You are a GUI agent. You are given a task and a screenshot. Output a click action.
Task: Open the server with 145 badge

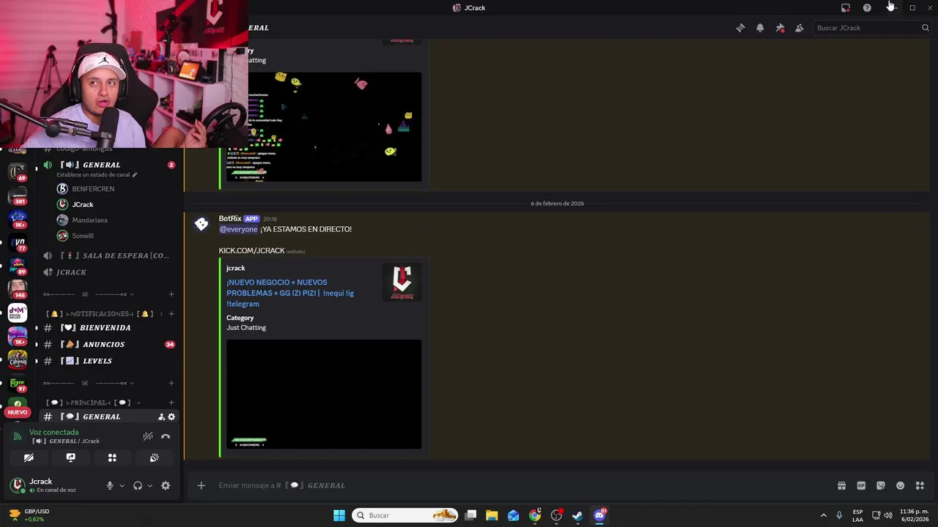click(18, 289)
